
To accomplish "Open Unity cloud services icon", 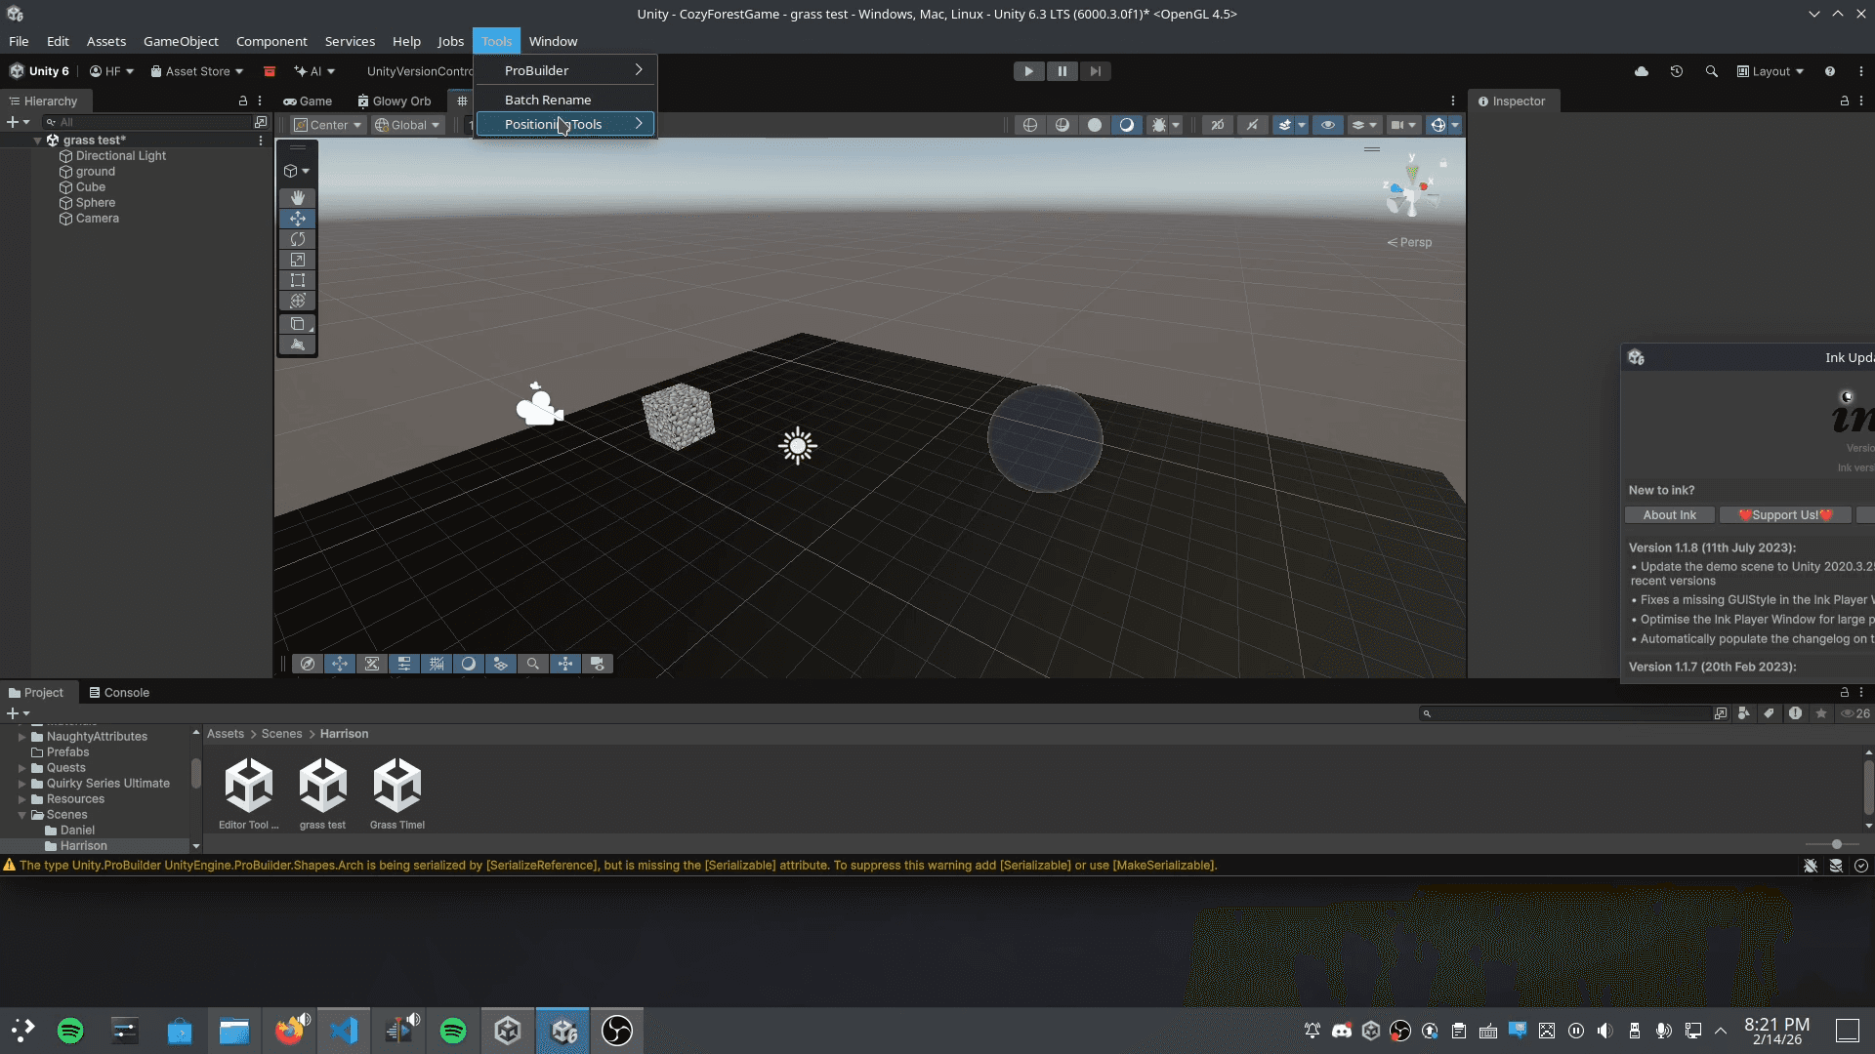I will 1642,71.
